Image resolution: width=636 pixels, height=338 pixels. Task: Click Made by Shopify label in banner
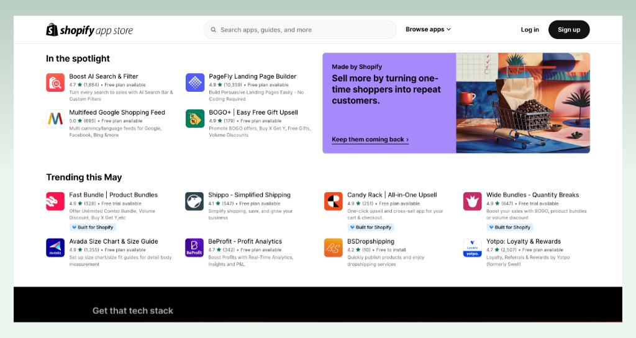click(x=357, y=67)
